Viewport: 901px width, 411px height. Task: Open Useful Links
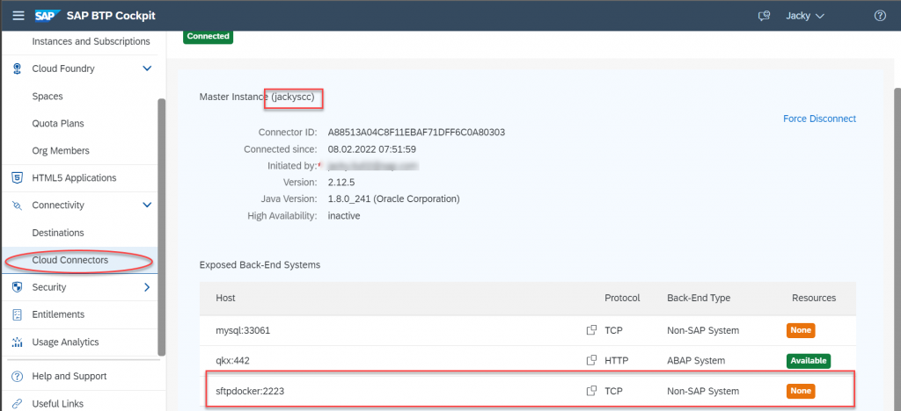point(58,404)
